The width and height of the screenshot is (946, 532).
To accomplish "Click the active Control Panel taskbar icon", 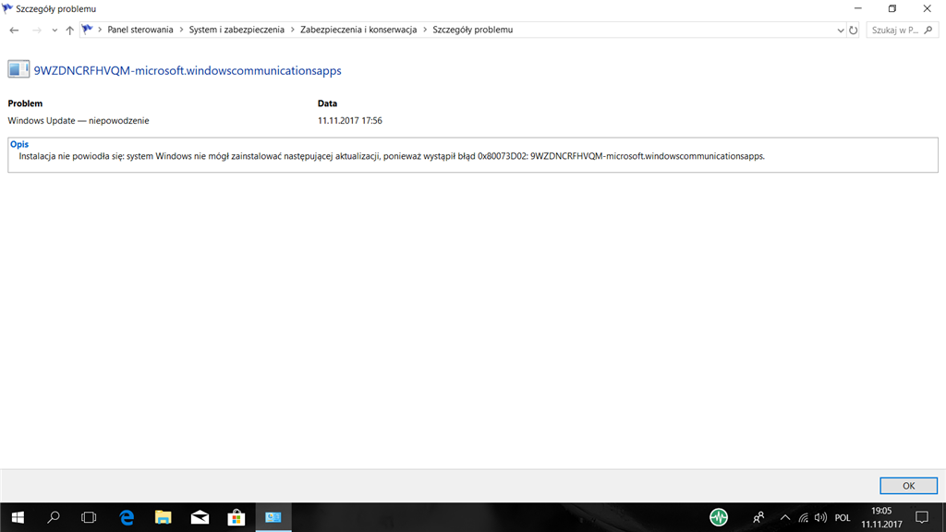I will pyautogui.click(x=273, y=517).
